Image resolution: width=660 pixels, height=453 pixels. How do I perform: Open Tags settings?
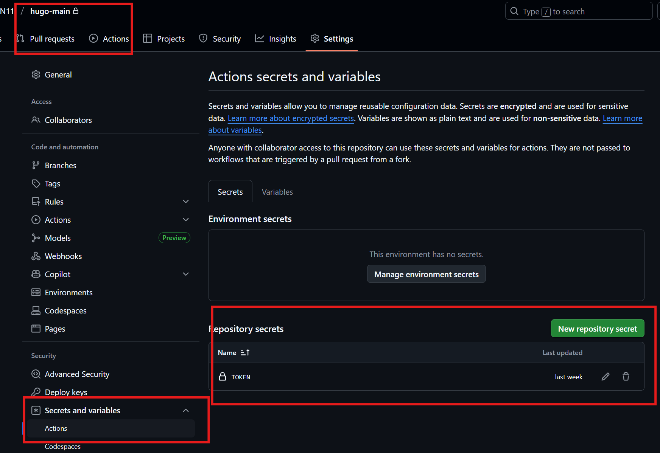point(111,184)
